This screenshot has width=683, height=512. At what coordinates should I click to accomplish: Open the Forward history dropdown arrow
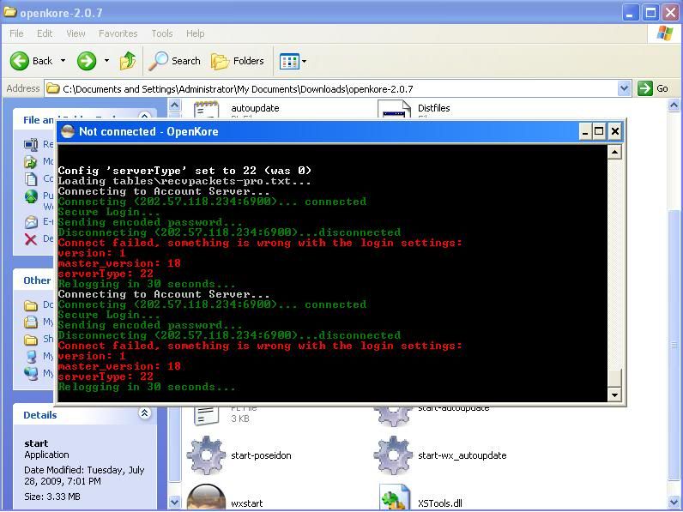point(106,61)
